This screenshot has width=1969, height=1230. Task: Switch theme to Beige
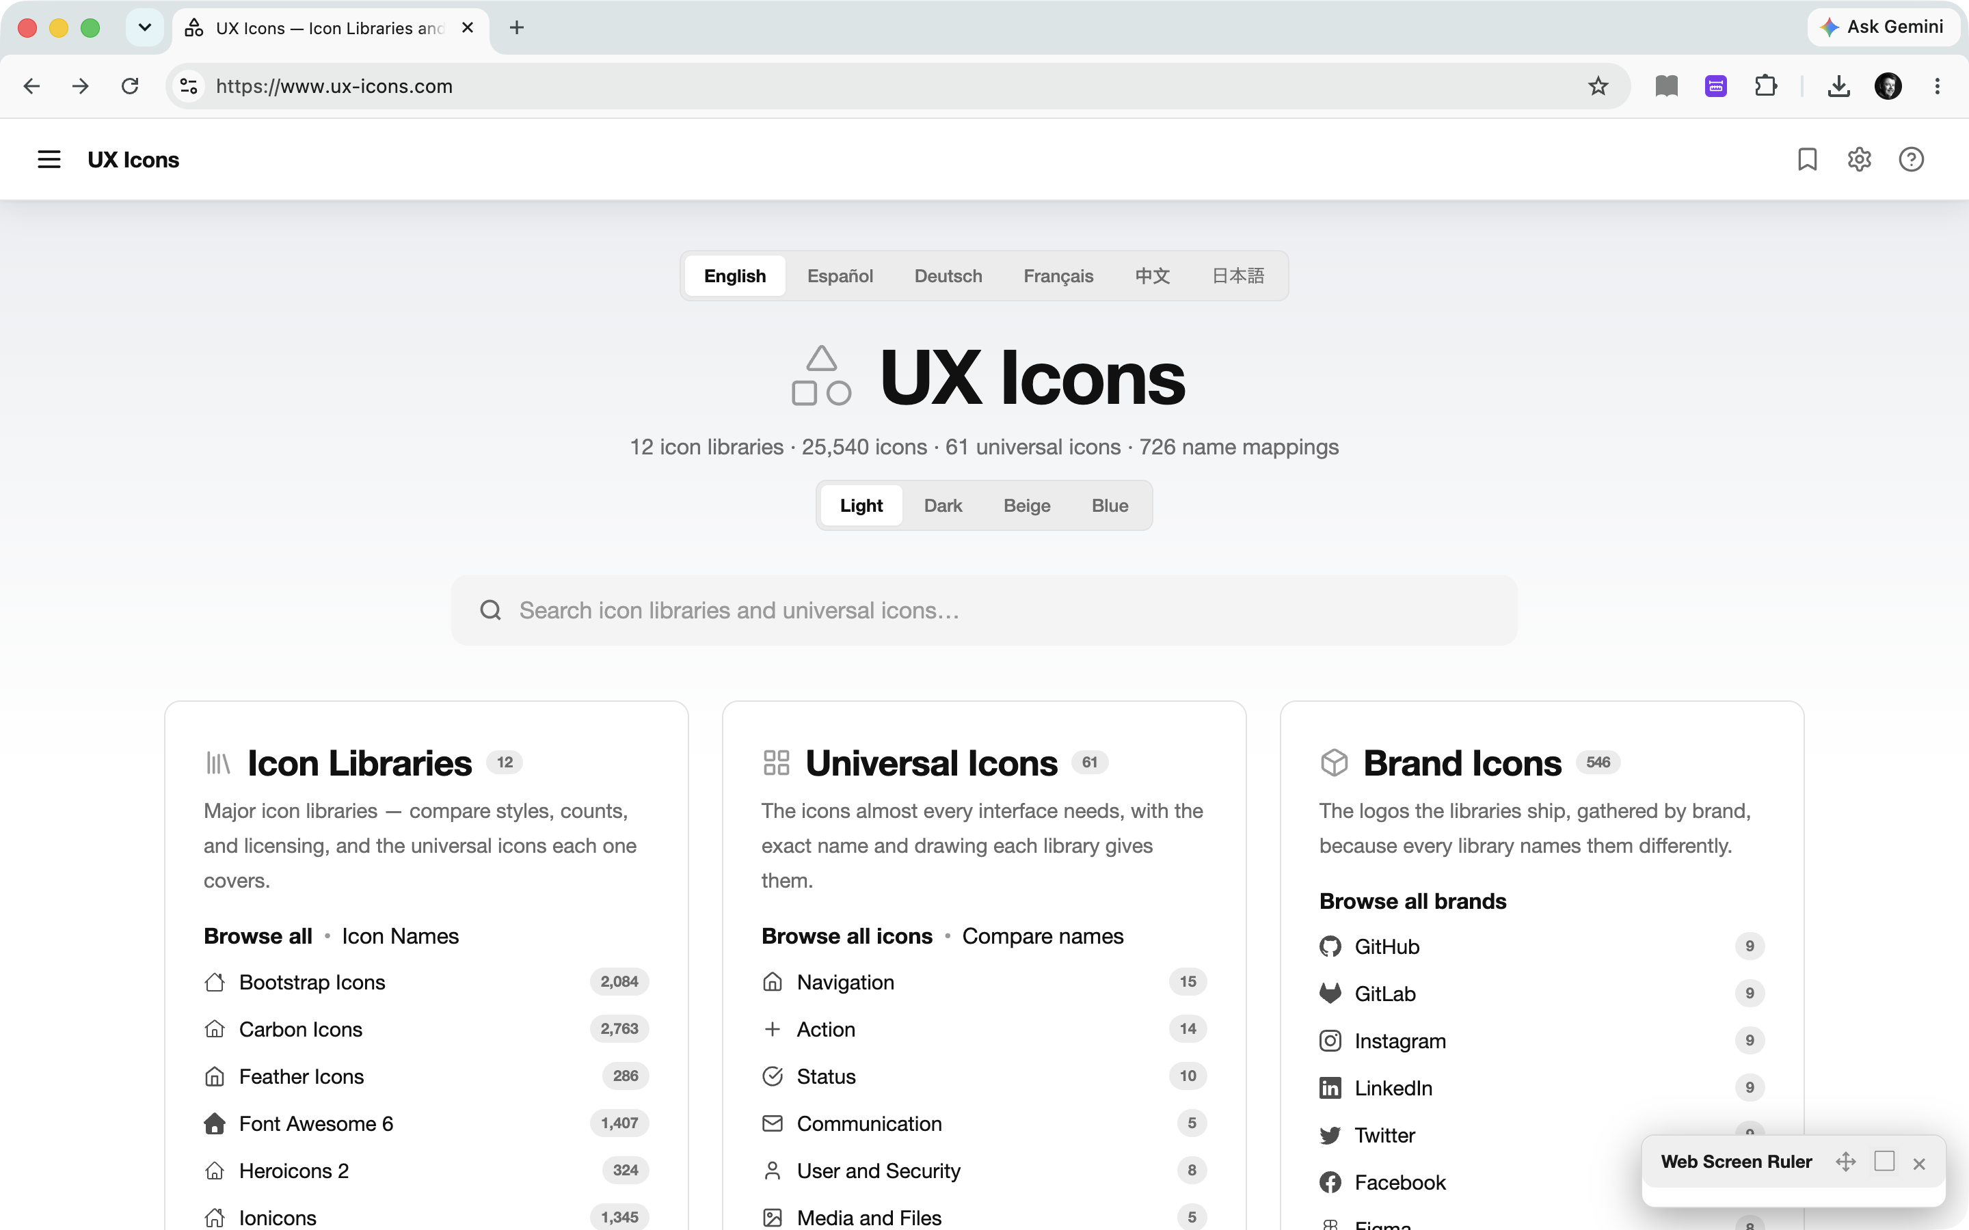1027,506
